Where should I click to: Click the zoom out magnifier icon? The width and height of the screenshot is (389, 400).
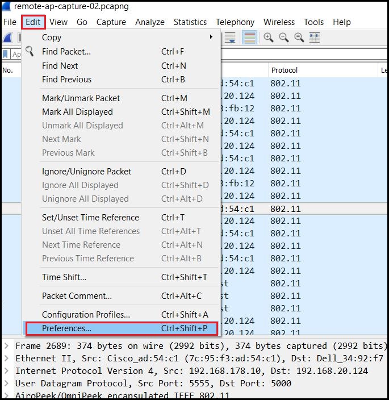click(x=283, y=37)
